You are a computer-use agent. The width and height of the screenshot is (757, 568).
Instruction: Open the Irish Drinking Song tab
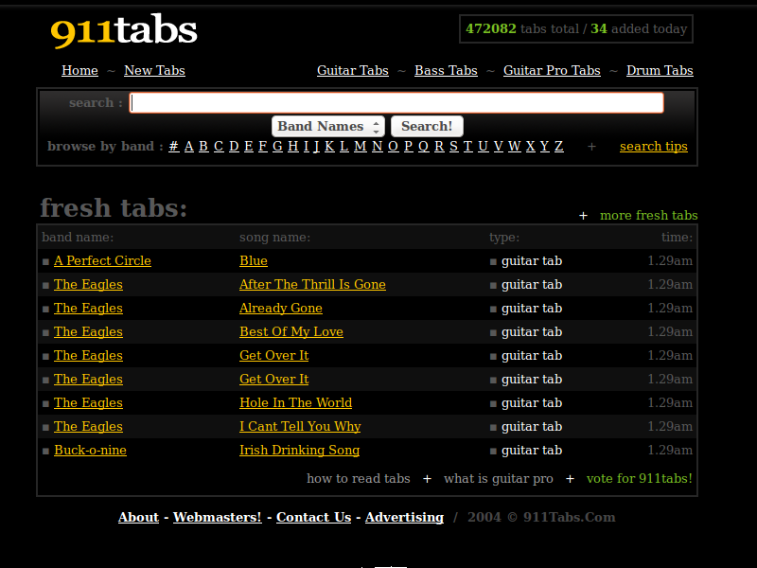pos(299,451)
